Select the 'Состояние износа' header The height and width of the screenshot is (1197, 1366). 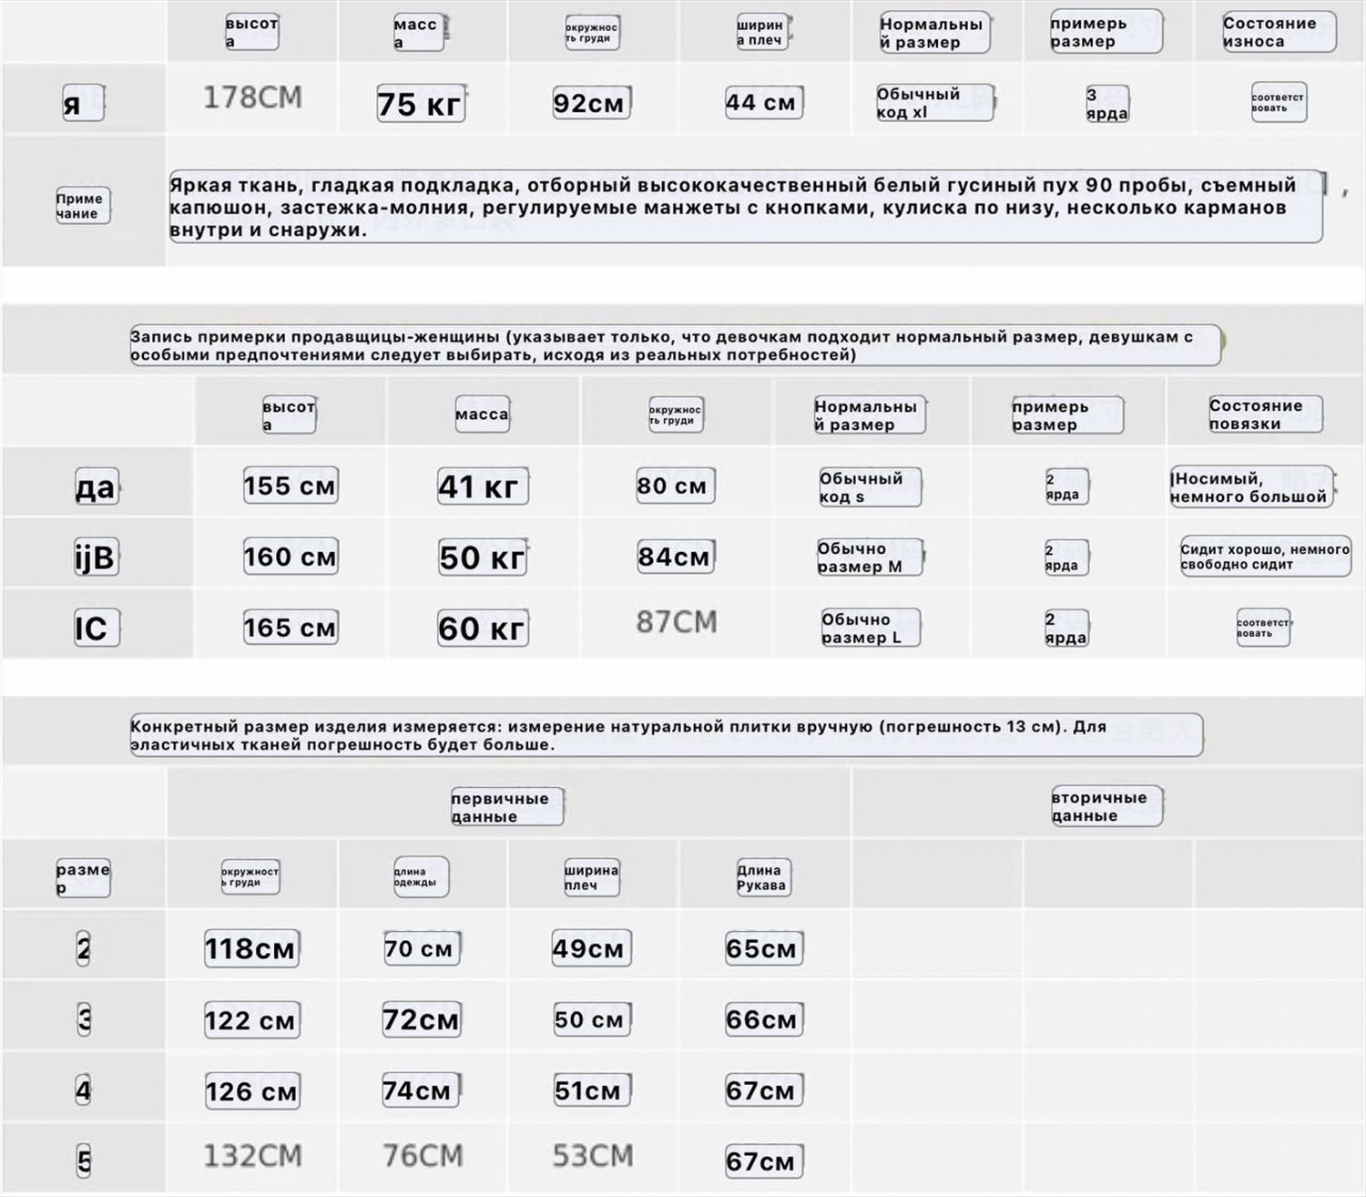(x=1279, y=32)
